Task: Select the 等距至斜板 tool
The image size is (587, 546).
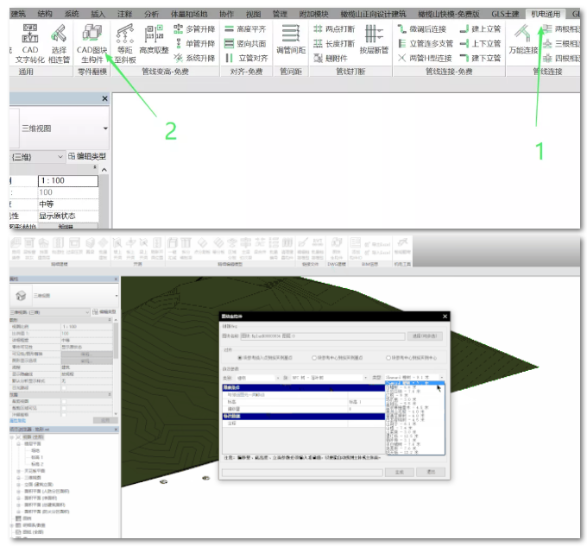Action: (125, 44)
